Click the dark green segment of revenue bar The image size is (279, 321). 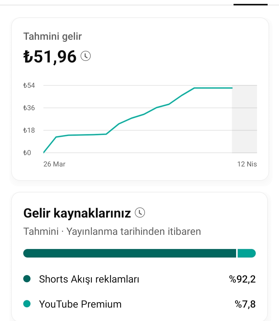(130, 253)
